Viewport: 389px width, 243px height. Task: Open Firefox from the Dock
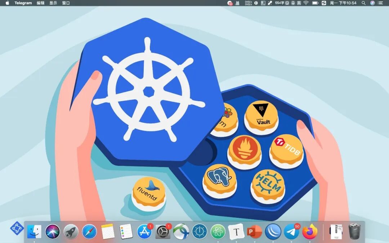pyautogui.click(x=310, y=231)
